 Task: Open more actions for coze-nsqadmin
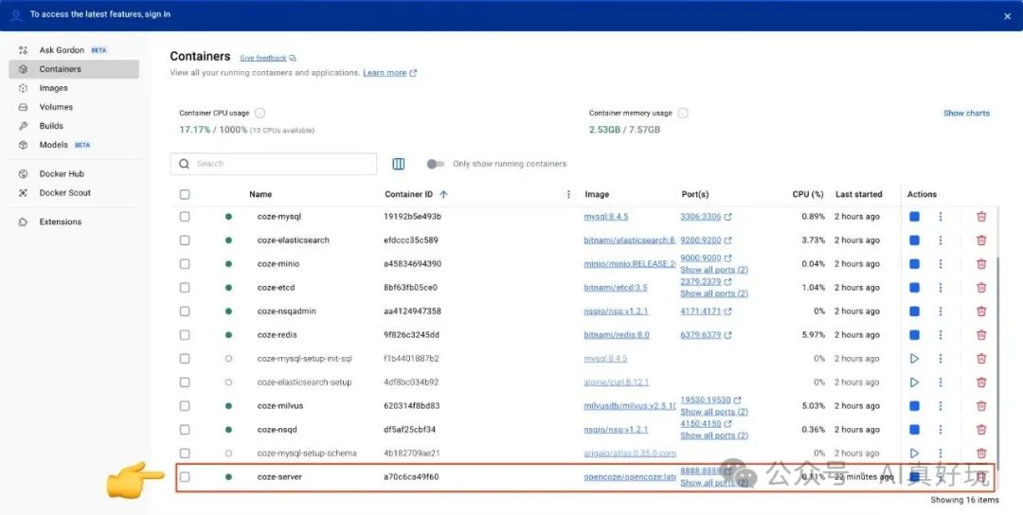(x=941, y=311)
